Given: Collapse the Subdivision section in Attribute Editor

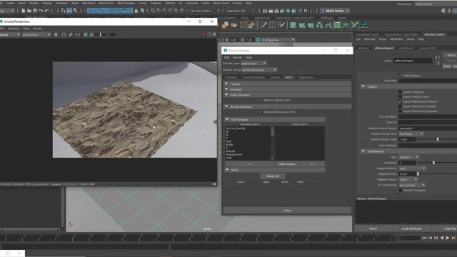Looking at the screenshot, I should (x=363, y=151).
